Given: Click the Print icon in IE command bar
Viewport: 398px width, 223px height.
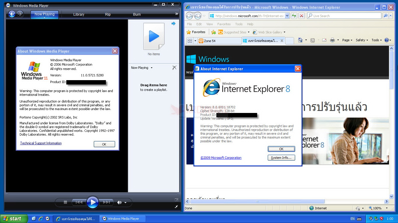Looking at the screenshot, I should [332, 40].
